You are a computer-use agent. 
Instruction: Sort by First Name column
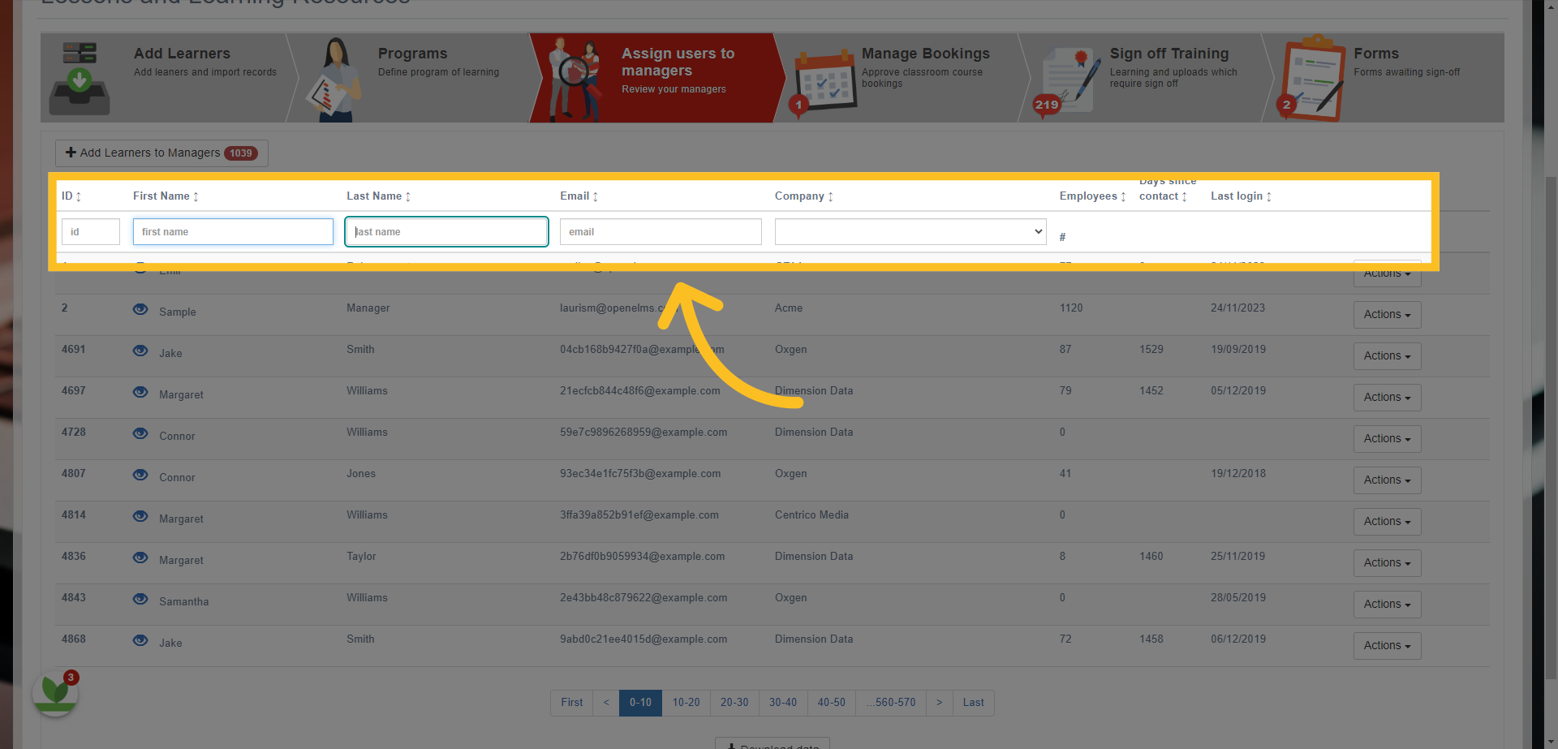pos(166,196)
